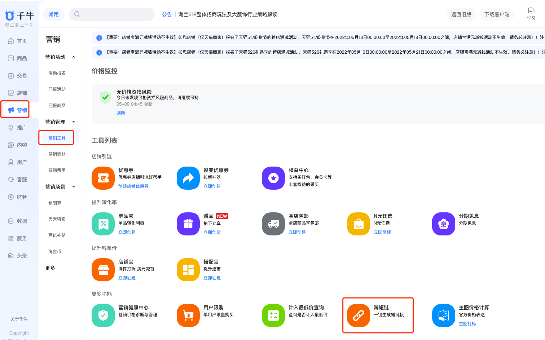The width and height of the screenshot is (545, 340).
Task: Open 内容 in left sidebar
Action: tap(17, 145)
